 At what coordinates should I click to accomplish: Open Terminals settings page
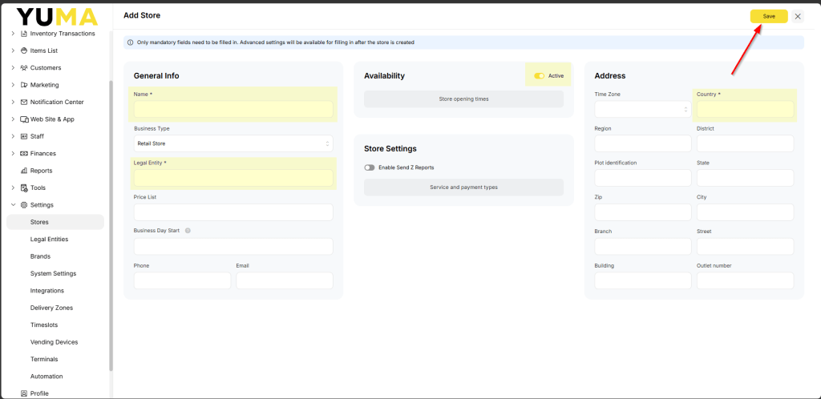(x=44, y=359)
